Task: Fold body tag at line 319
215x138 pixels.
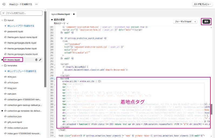Action: point(55,136)
